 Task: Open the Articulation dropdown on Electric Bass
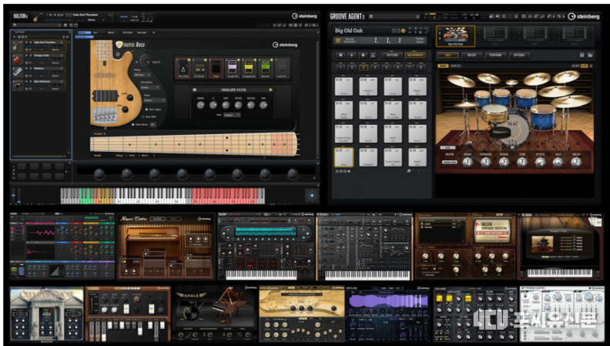(x=152, y=88)
